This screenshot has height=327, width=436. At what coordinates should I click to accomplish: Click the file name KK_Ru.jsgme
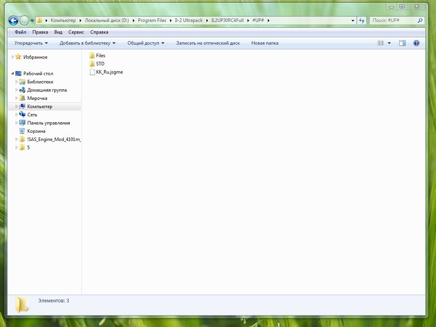109,72
